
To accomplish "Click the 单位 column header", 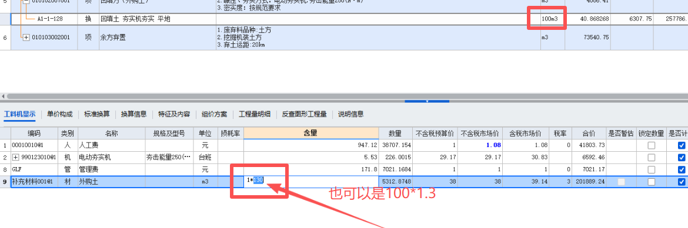I will (x=205, y=133).
